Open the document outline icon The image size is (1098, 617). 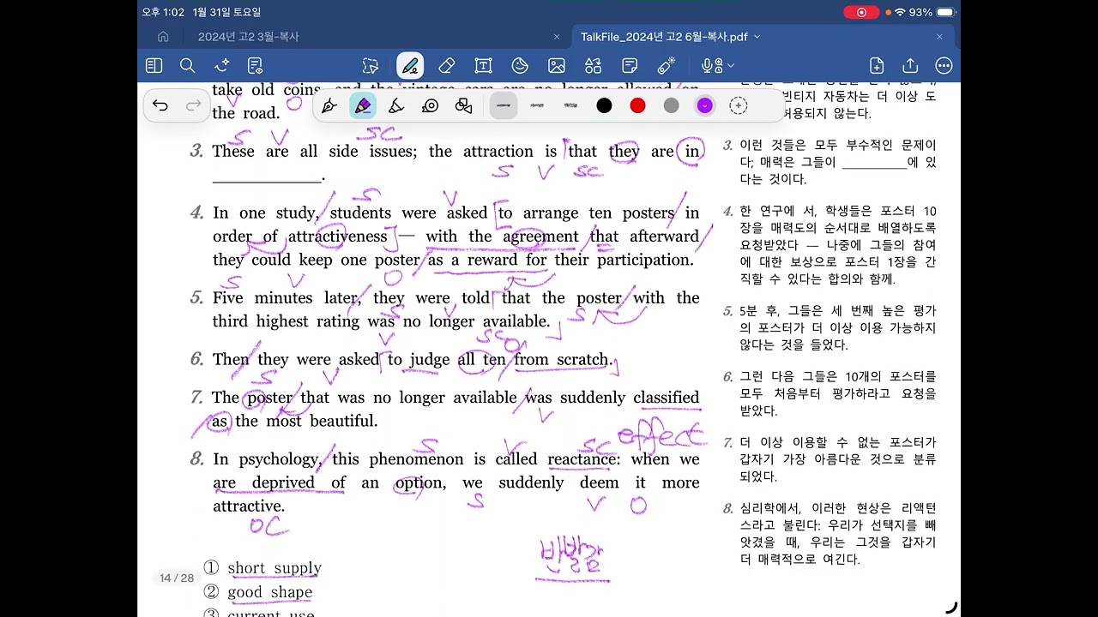point(255,66)
